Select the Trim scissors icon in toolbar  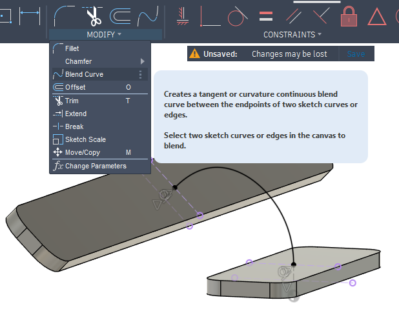pyautogui.click(x=93, y=15)
